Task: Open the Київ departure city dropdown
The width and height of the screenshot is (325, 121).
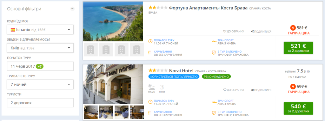Action: pos(40,48)
